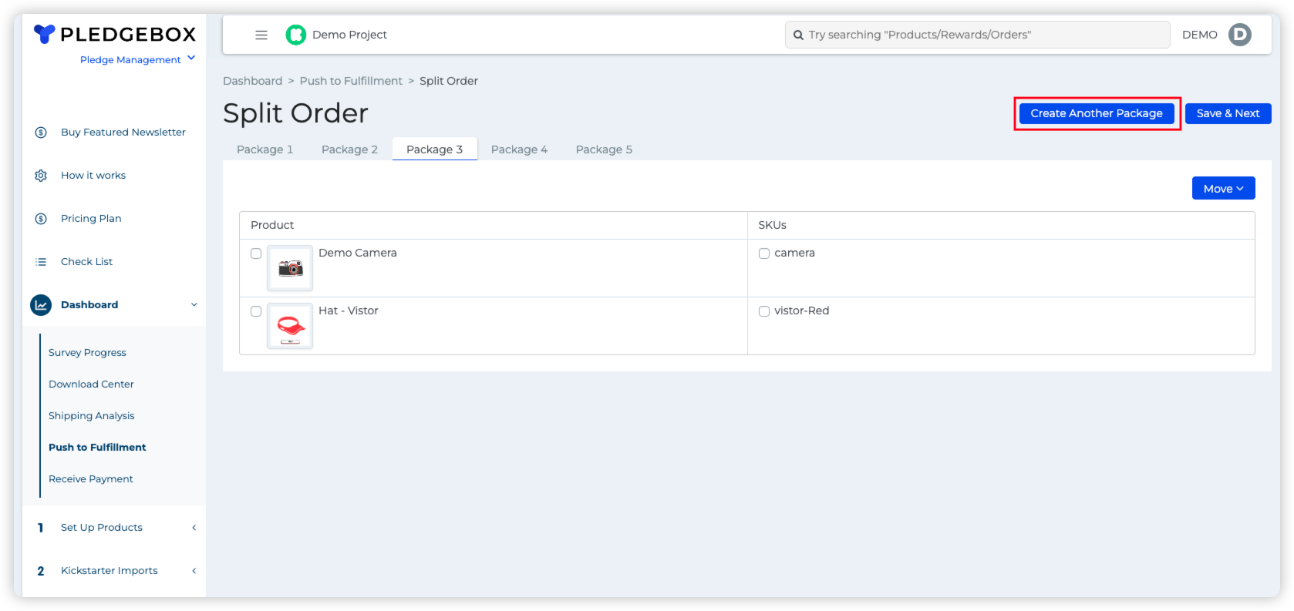Open Set Up Products menu item
Viewport: 1294px width, 611px height.
coord(102,528)
